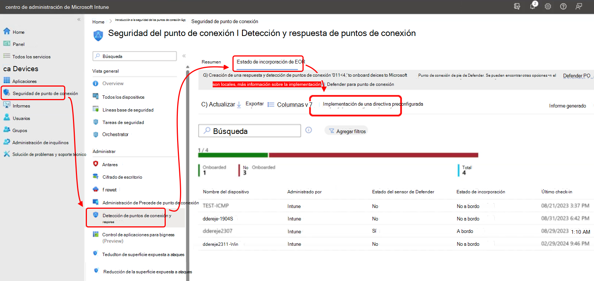Click the Todos los servicios list icon
The width and height of the screenshot is (594, 281).
(x=7, y=56)
